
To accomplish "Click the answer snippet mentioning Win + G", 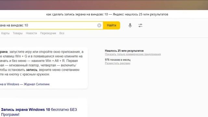I will (x=42, y=63).
